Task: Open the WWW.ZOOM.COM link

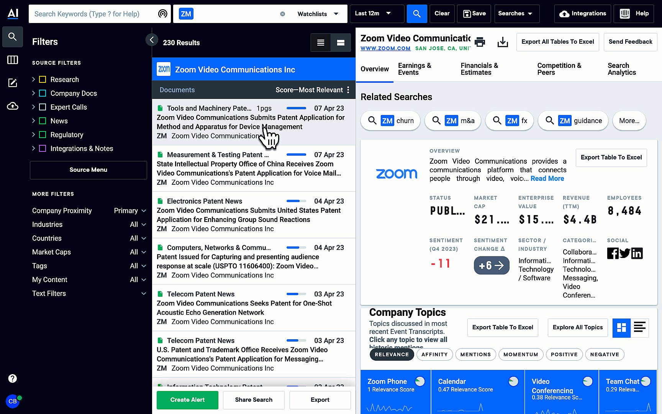Action: coord(385,48)
